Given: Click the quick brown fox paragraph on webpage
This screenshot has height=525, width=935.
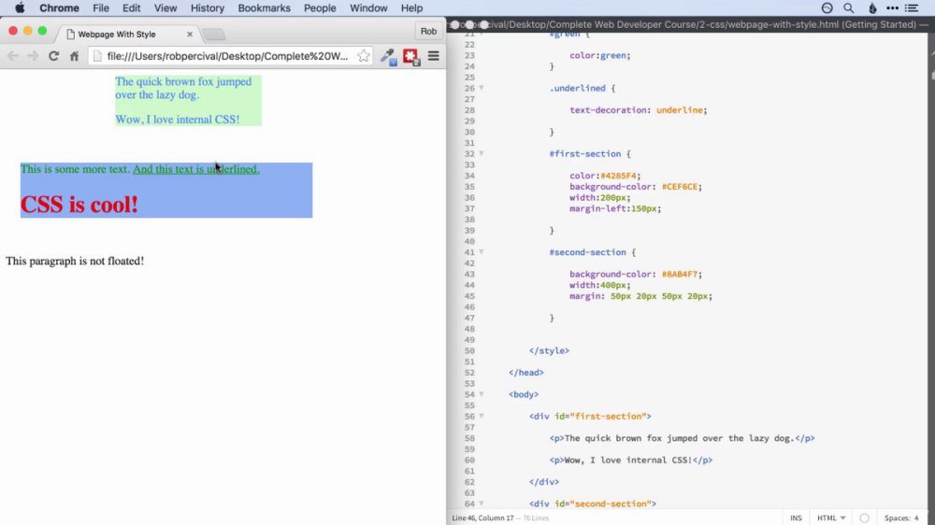Looking at the screenshot, I should (183, 88).
